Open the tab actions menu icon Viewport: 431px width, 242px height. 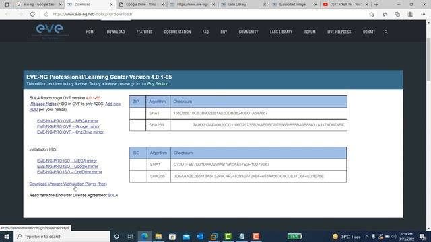(x=7, y=5)
